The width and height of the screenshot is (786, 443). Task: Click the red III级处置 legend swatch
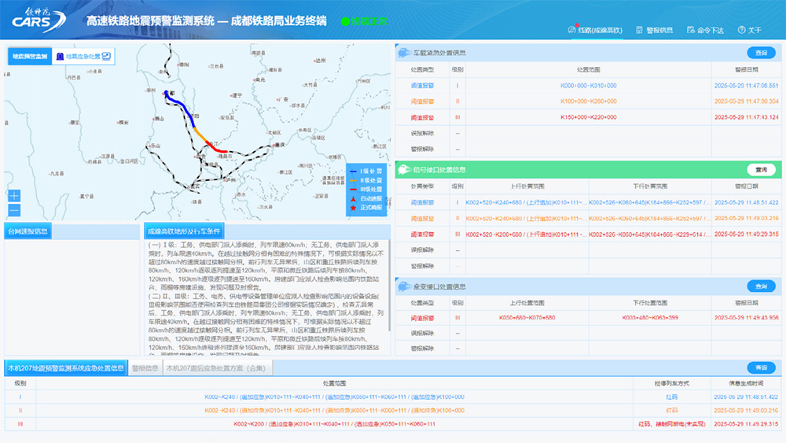pyautogui.click(x=353, y=189)
